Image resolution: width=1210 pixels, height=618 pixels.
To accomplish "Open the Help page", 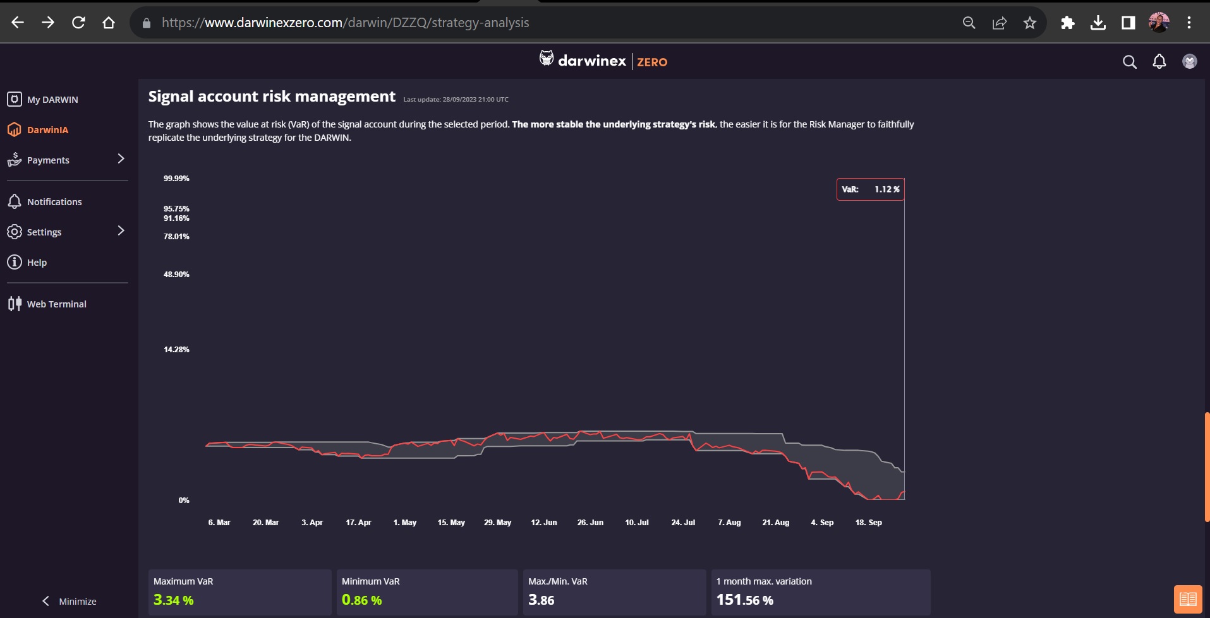I will tap(37, 263).
